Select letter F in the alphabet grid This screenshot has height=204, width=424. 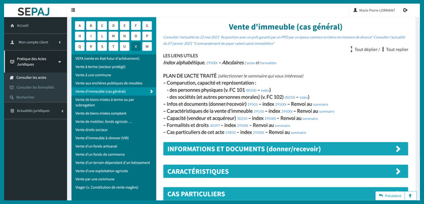tap(136, 26)
